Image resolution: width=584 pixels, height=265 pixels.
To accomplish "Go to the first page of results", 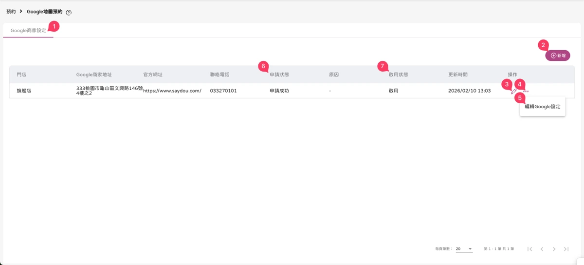I will click(530, 249).
